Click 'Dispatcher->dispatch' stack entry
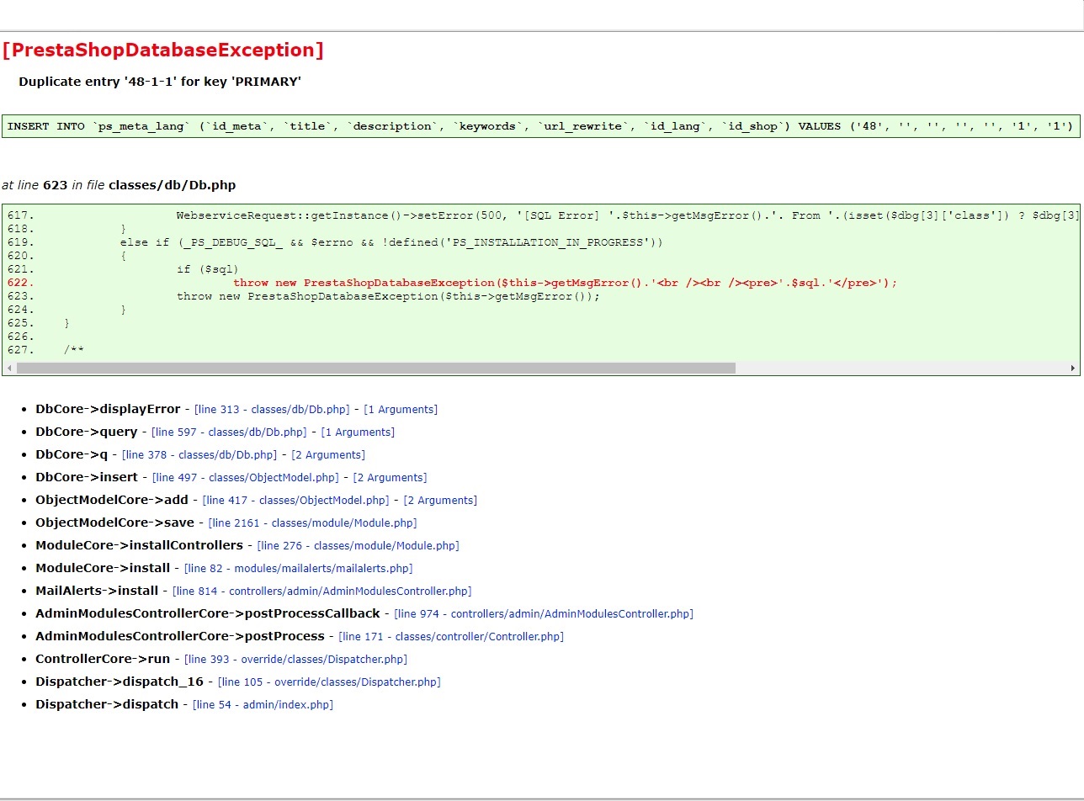The height and width of the screenshot is (801, 1084). click(x=107, y=704)
